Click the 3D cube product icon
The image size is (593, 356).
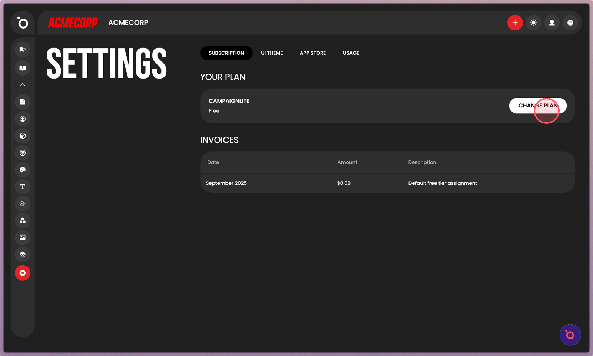pyautogui.click(x=23, y=136)
